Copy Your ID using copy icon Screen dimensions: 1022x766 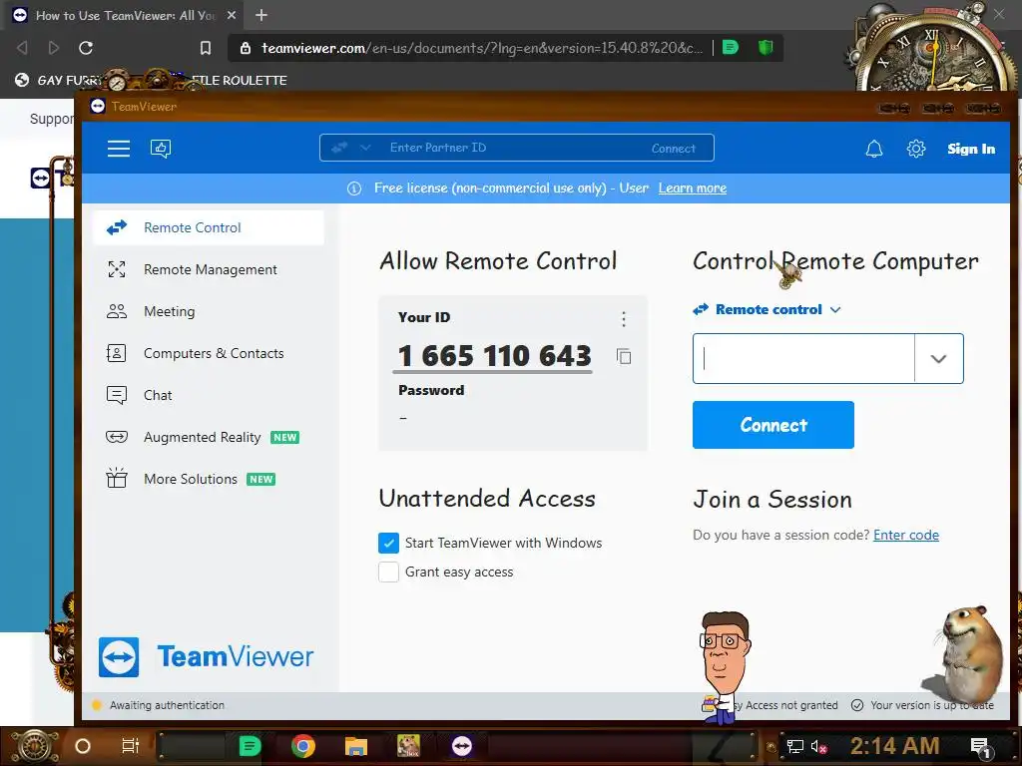coord(624,356)
